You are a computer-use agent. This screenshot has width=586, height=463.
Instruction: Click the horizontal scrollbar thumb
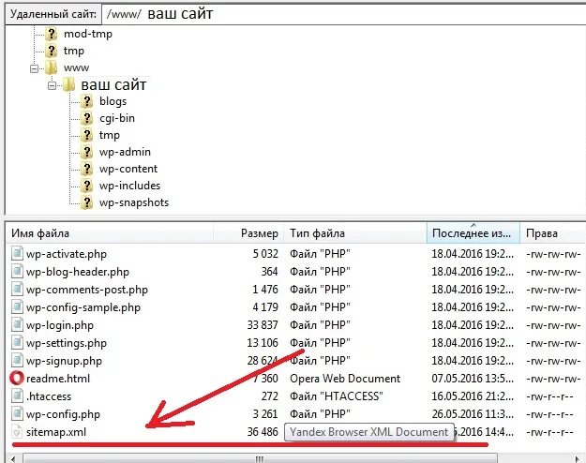tap(260, 458)
